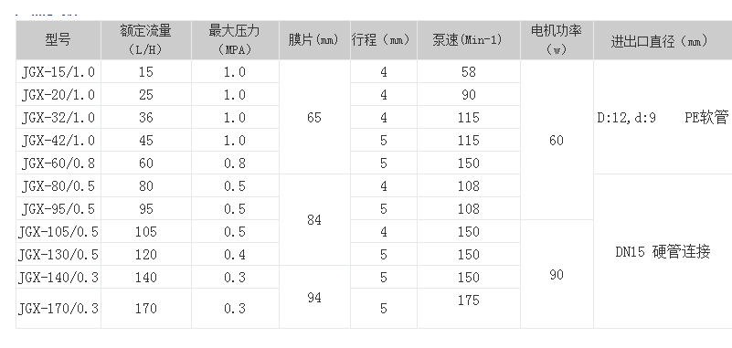
Task: Select the 膜片 65 merged cell
Action: coord(314,117)
